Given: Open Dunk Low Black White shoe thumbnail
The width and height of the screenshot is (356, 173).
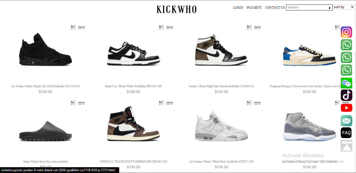Looking at the screenshot, I should click(133, 53).
